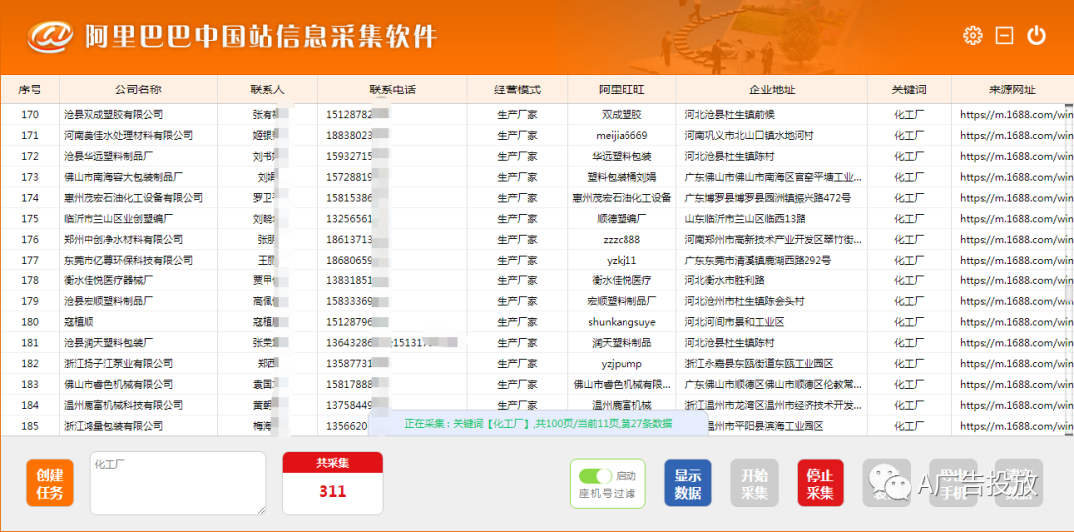Screen dimensions: 1074x532
Task: Toggle the 座机号过滤 switch
Action: [596, 476]
